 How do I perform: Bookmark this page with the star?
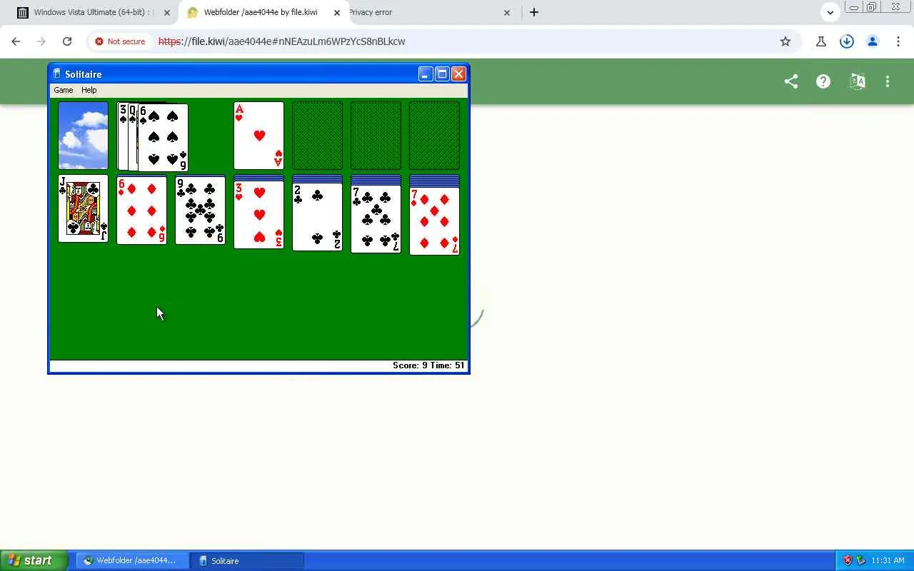(x=785, y=41)
